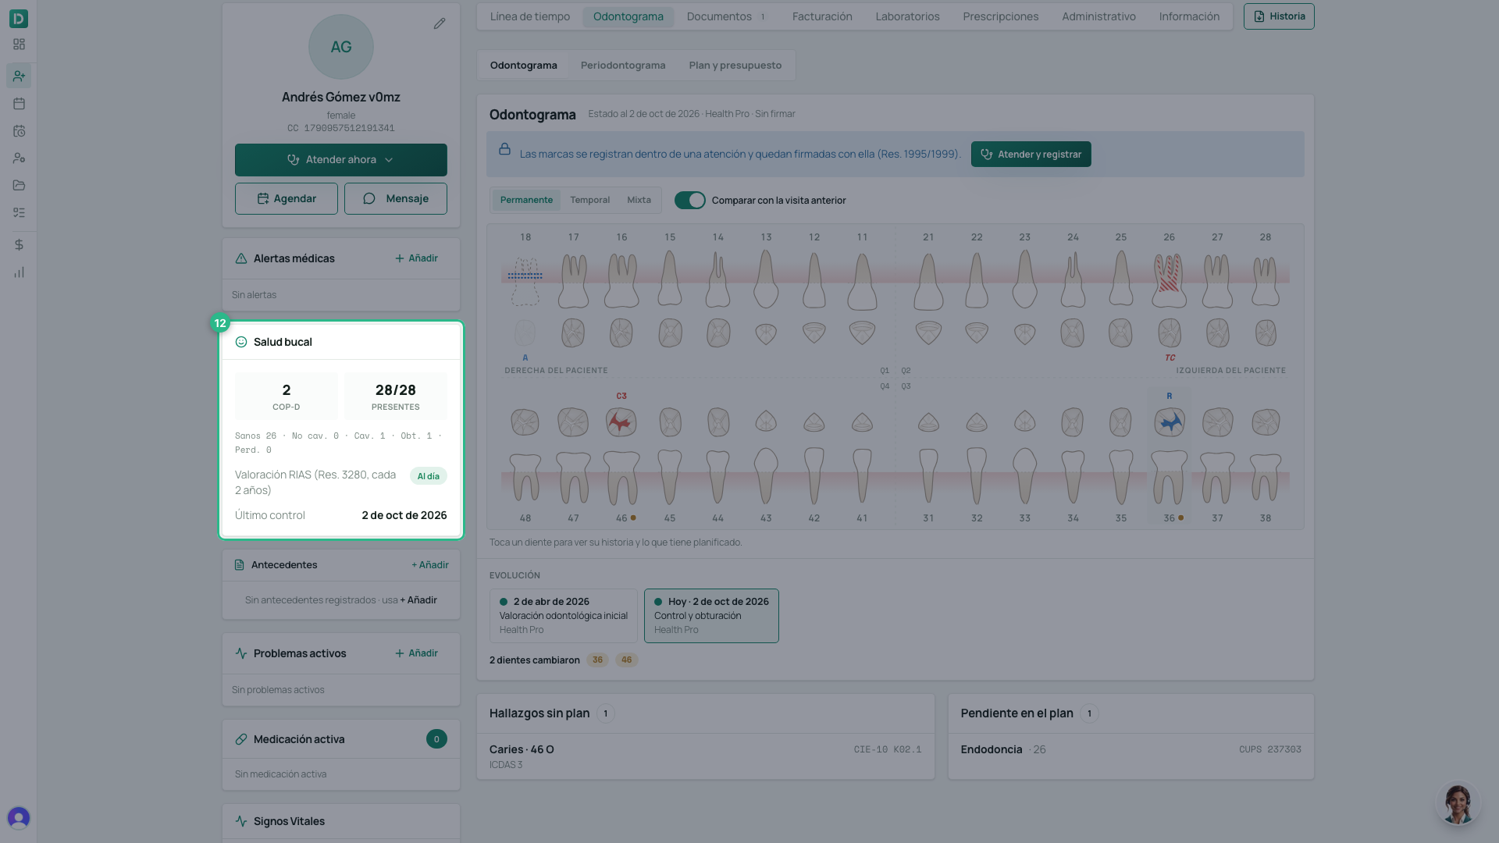Open the checklist tasks icon in sidebar
This screenshot has width=1499, height=843.
(x=19, y=212)
